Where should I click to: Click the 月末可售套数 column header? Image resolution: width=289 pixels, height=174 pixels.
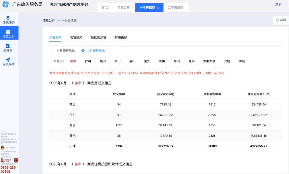(212, 94)
